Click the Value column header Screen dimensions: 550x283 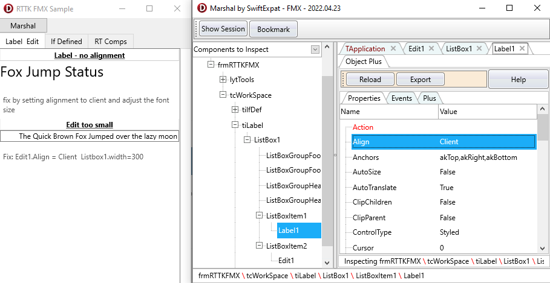click(488, 112)
